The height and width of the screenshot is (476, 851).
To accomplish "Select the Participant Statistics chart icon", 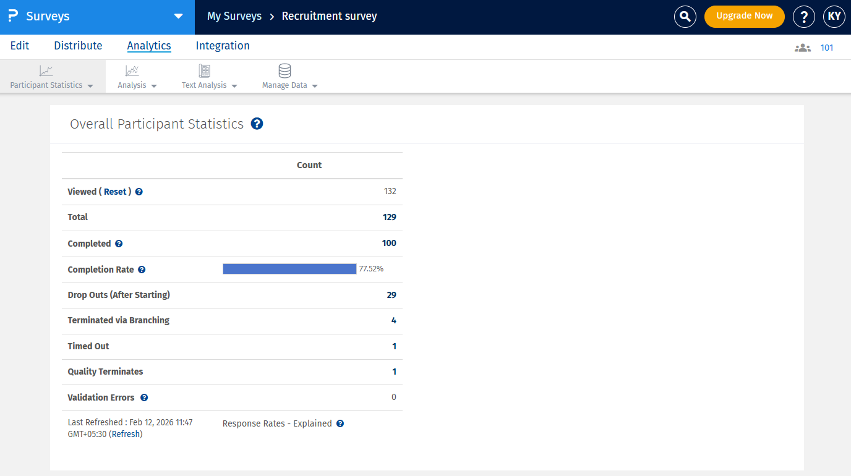I will 46,70.
